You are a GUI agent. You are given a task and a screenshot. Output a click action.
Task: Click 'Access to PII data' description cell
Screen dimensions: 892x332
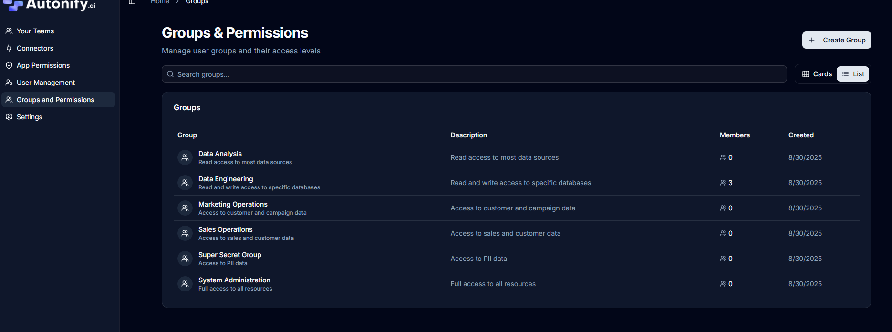[478, 259]
